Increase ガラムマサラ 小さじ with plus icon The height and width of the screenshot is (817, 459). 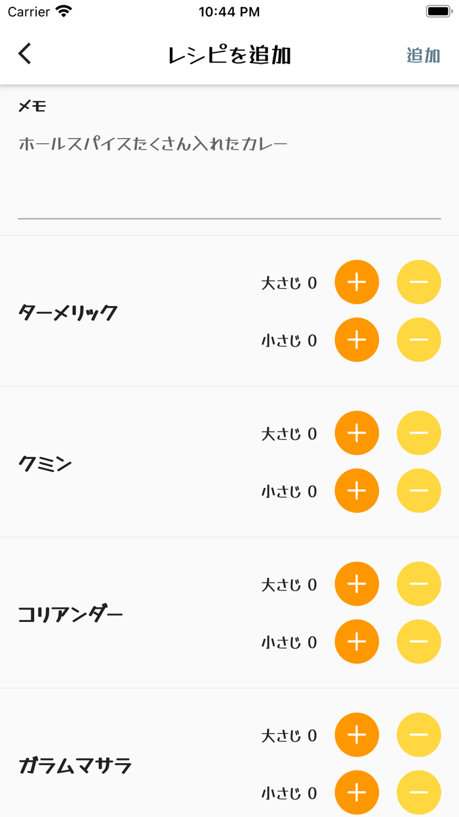point(357,792)
